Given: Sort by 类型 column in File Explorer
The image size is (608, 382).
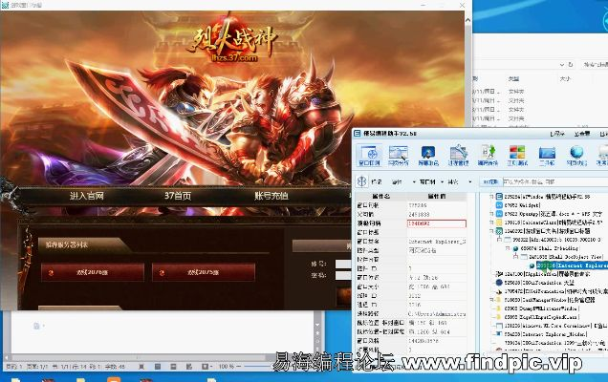Looking at the screenshot, I should click(513, 78).
